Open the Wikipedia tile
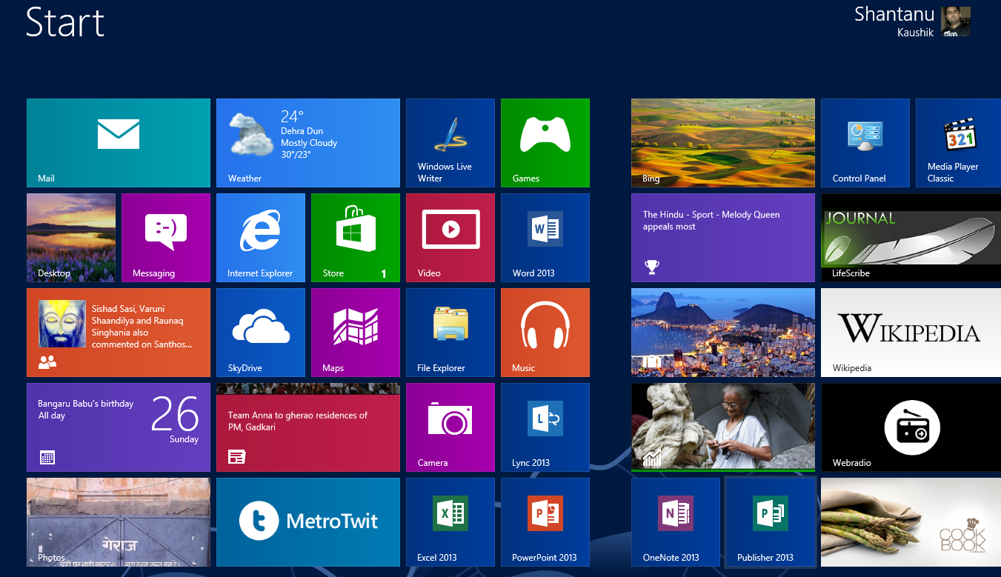 click(x=911, y=333)
